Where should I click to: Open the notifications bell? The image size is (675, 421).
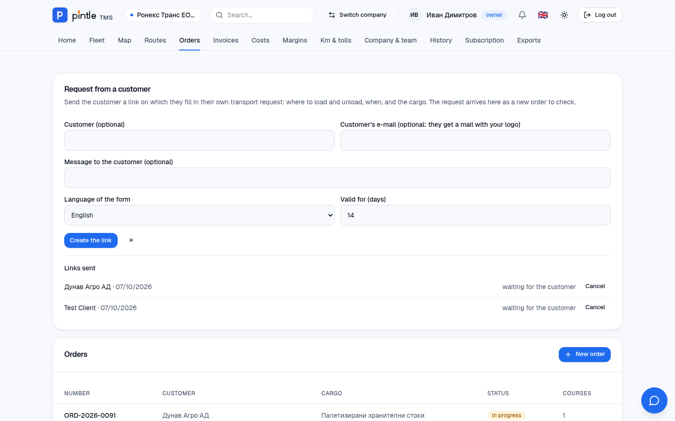tap(522, 15)
